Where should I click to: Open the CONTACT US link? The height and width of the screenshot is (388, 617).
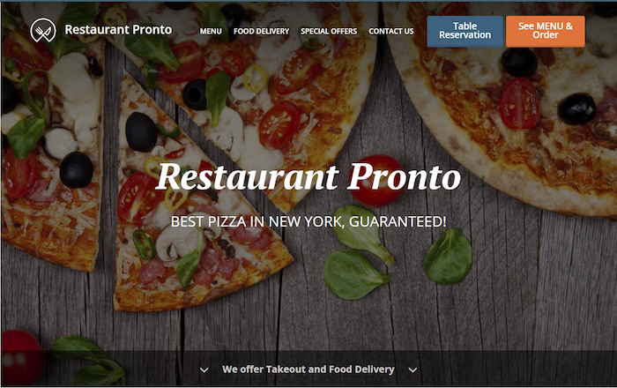391,31
